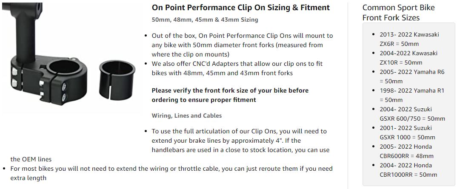Click the 'To use the full articulation' bullet

[240, 141]
